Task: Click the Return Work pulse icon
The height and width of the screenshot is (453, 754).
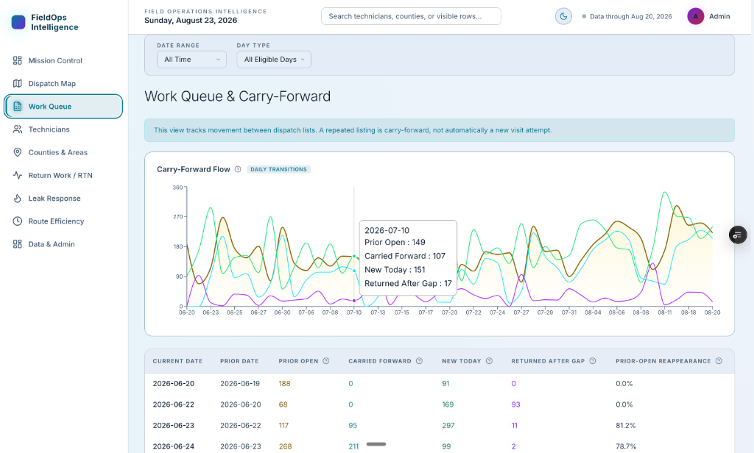Action: click(x=18, y=175)
